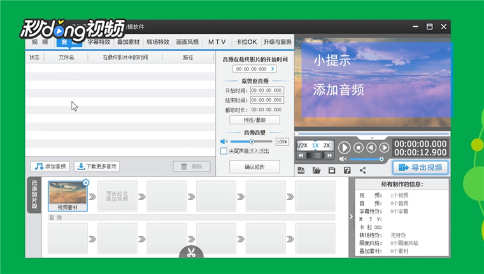Click the share icon
The height and width of the screenshot is (274, 484).
point(363,170)
